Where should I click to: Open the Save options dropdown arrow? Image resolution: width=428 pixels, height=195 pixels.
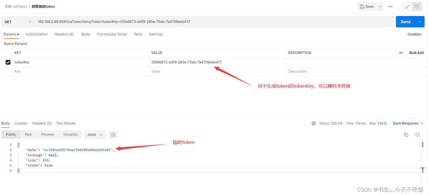coord(380,7)
